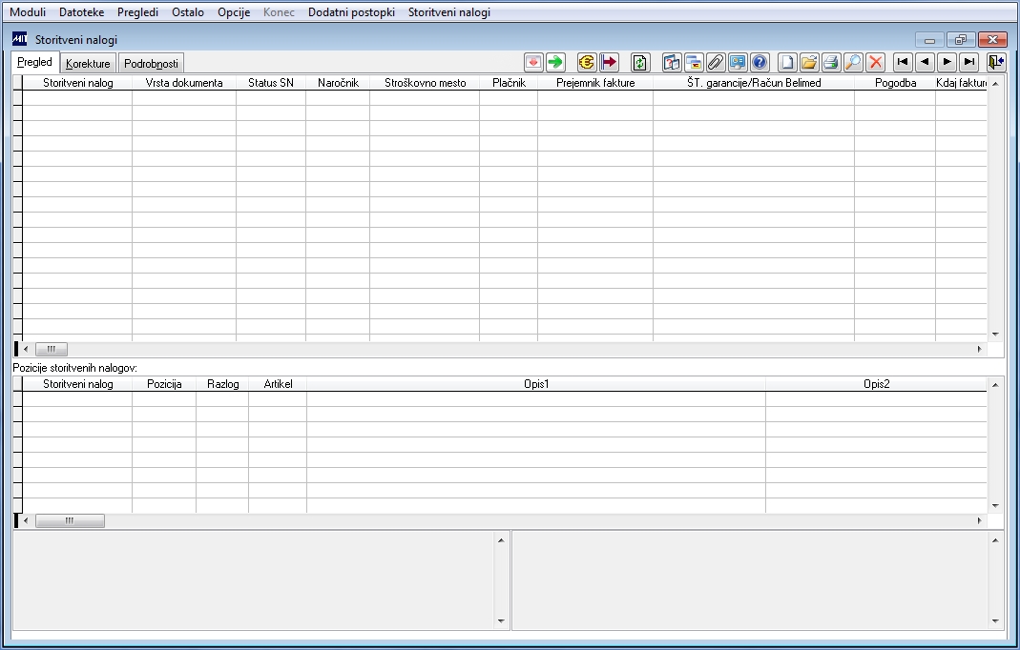Create a new blank document icon

point(787,62)
